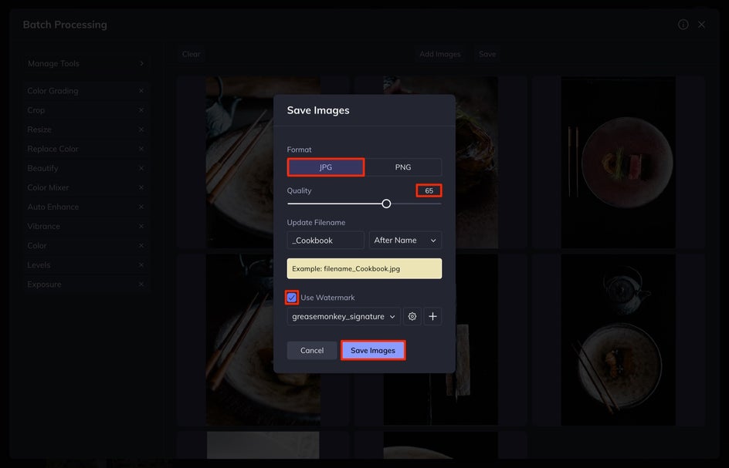
Task: Select the round plate thumbnail in top-right
Action: click(619, 163)
